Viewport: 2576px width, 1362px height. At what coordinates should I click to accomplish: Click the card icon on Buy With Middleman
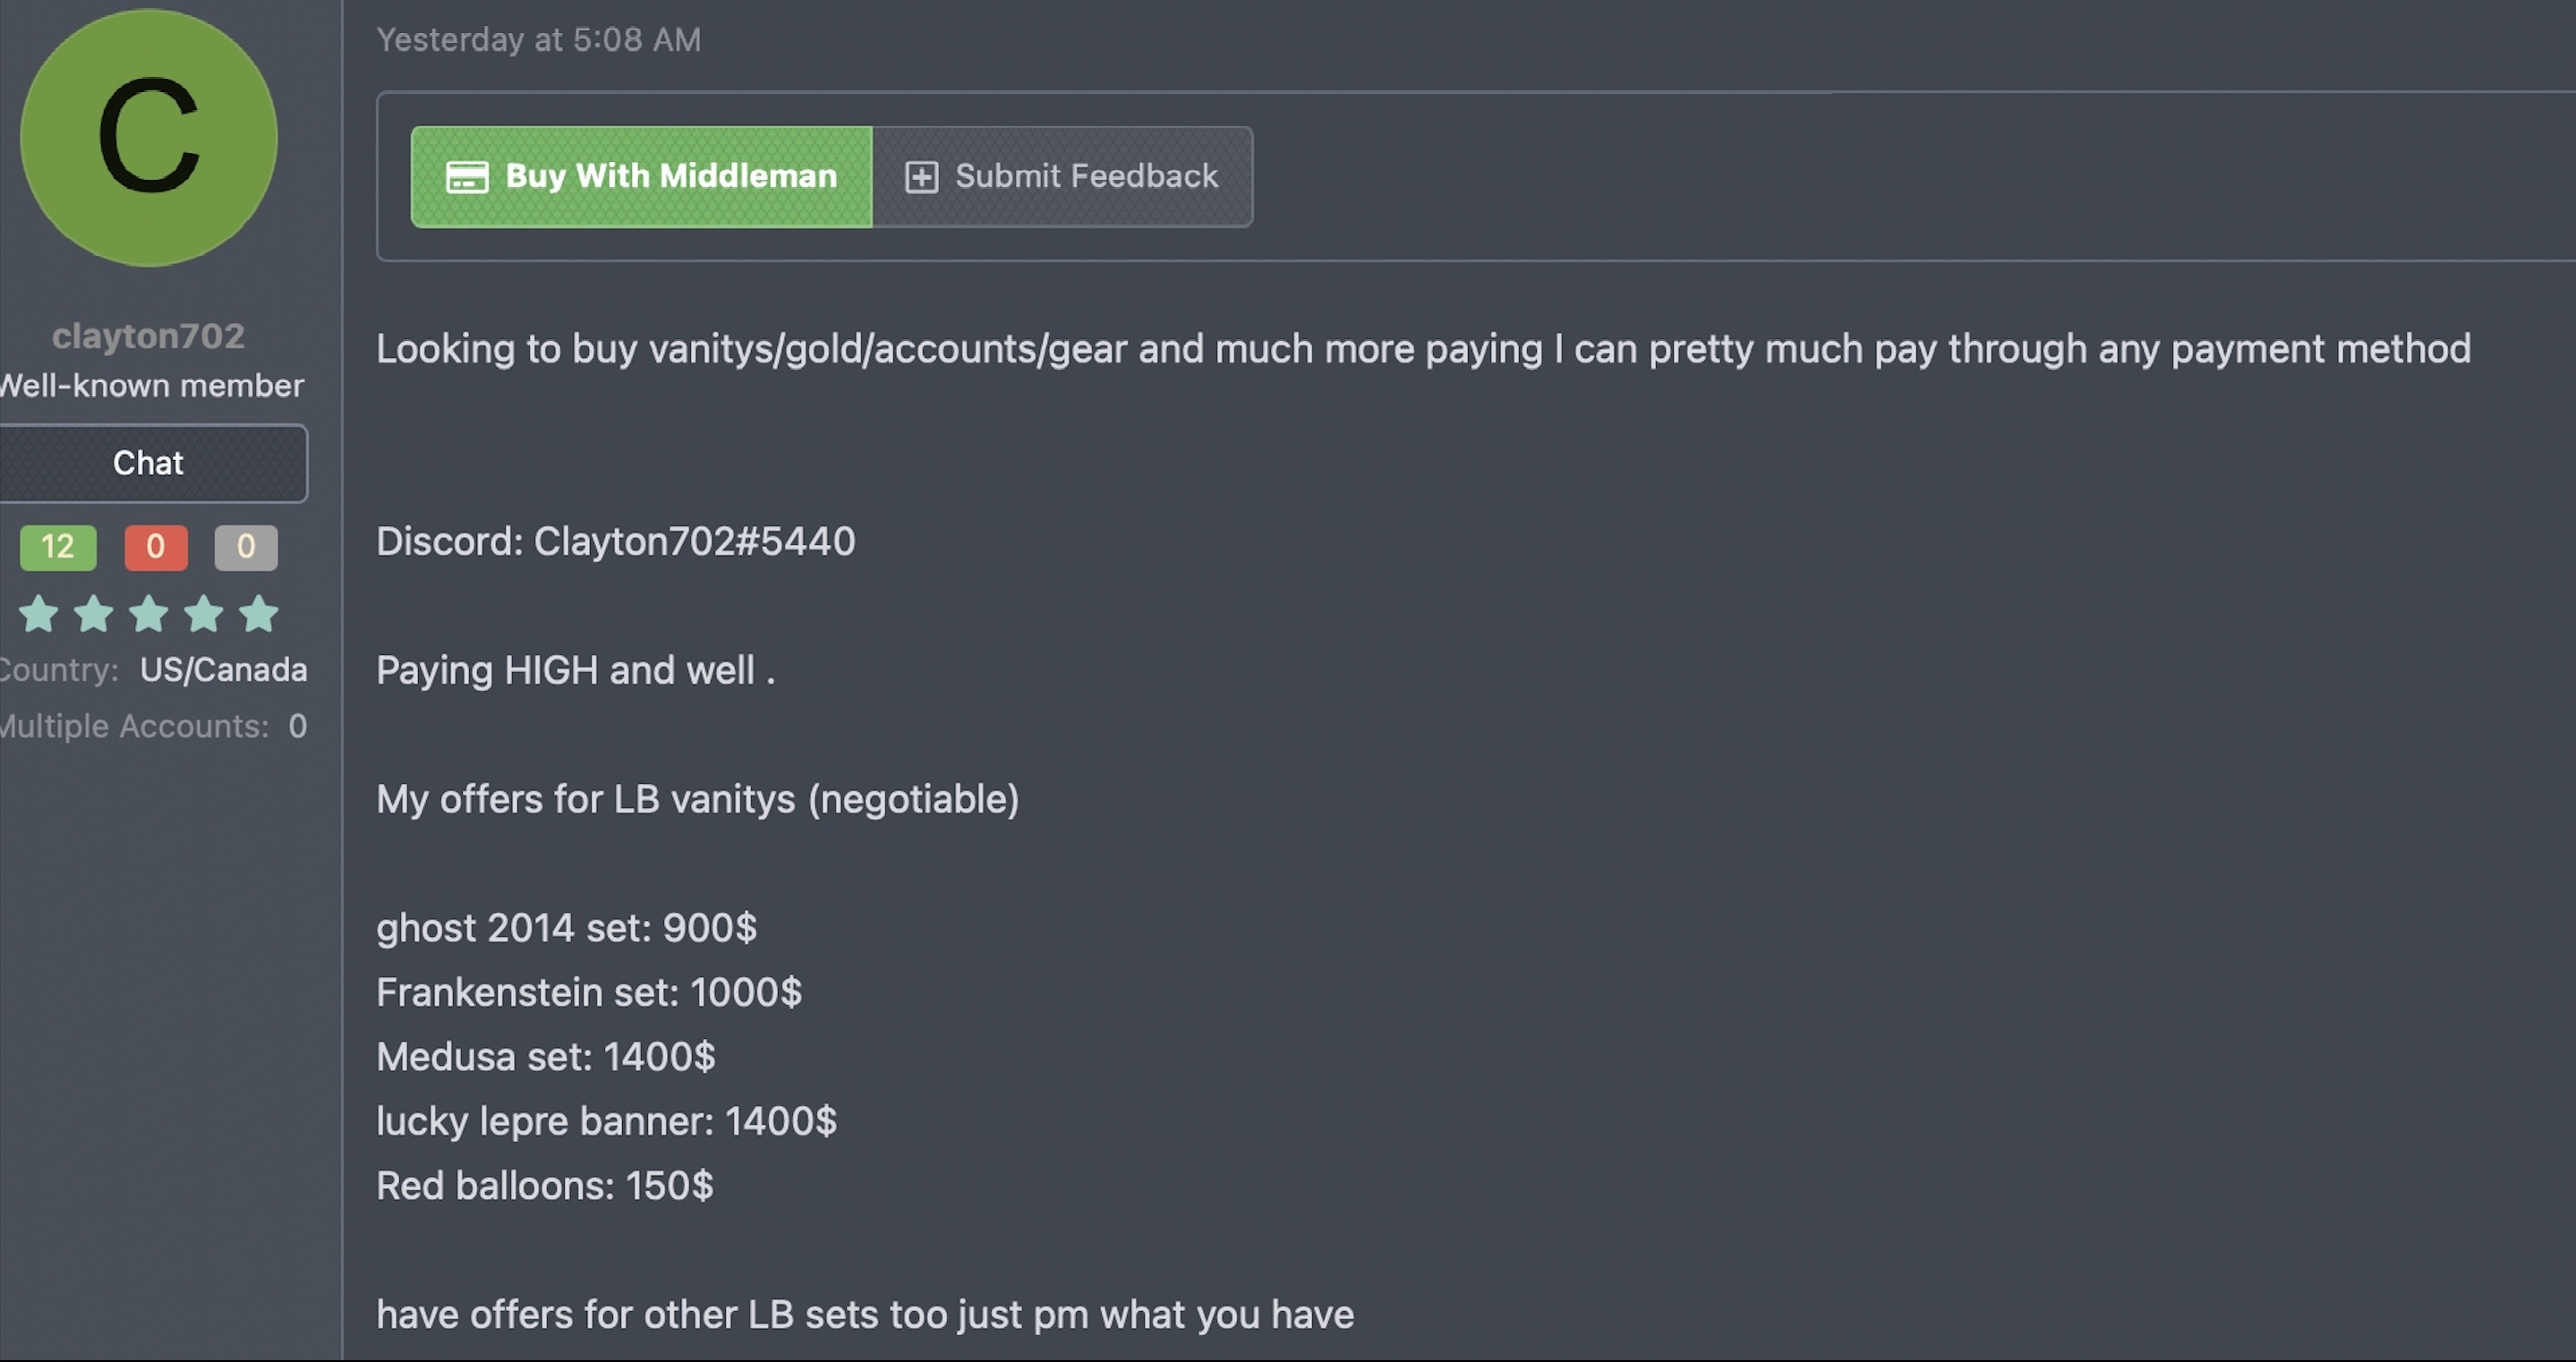click(466, 177)
